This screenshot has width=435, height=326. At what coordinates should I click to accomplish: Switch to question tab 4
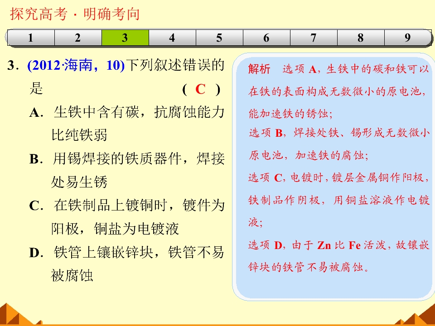[172, 38]
